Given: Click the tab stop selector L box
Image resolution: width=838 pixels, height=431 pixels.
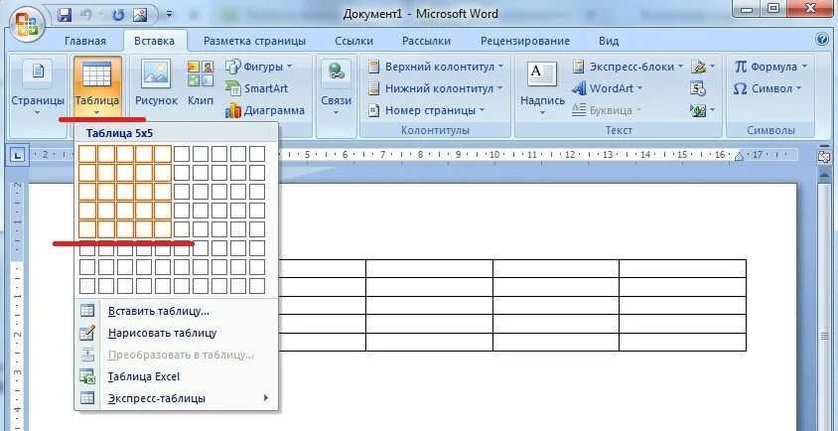Looking at the screenshot, I should (x=18, y=156).
